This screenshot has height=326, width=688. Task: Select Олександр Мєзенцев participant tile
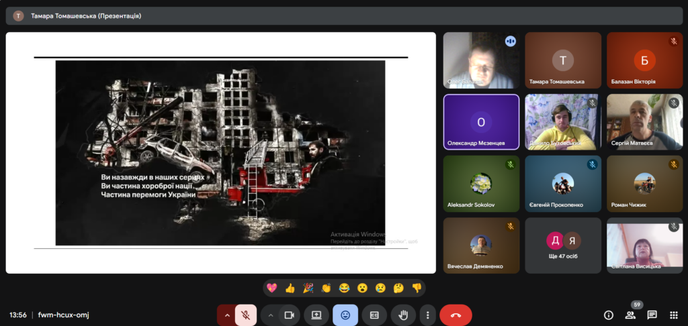481,122
